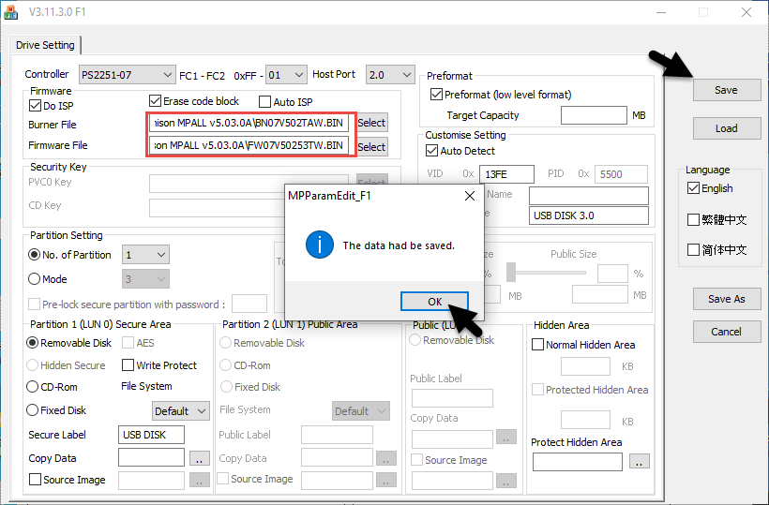Click Partition 1 Copy Data field
769x505 pixels.
(x=151, y=457)
